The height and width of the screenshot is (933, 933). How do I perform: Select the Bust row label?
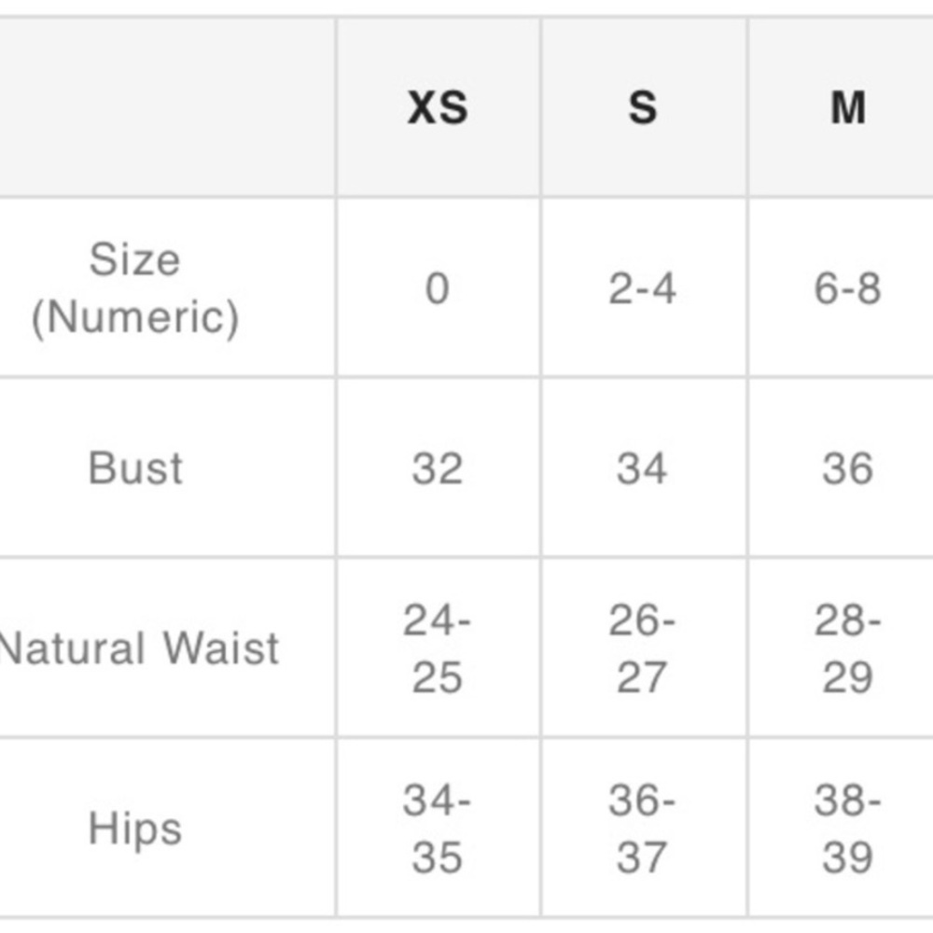(x=135, y=468)
